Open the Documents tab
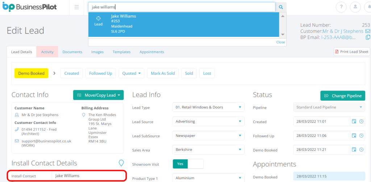This screenshot has width=371, height=182. 72,52
